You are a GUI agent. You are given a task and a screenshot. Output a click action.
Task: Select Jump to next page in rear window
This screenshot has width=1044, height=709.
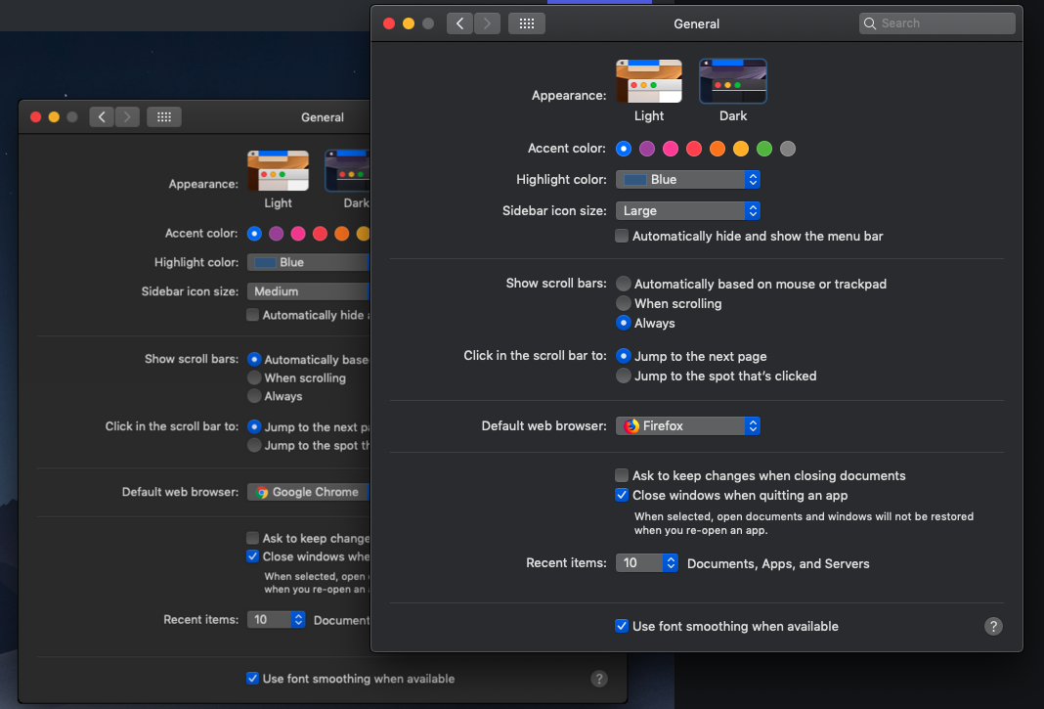254,426
